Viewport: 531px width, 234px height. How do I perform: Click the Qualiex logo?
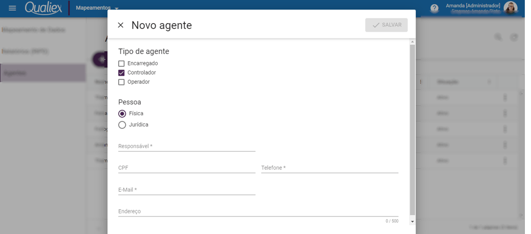point(43,8)
